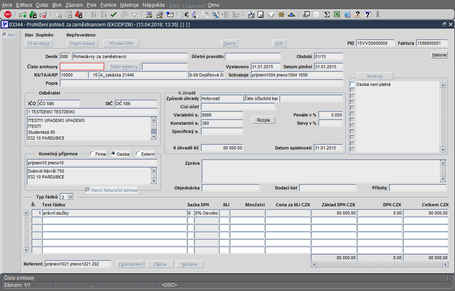Click the invoice rows scroll-down arrow
The height and width of the screenshot is (291, 455).
coord(26,250)
